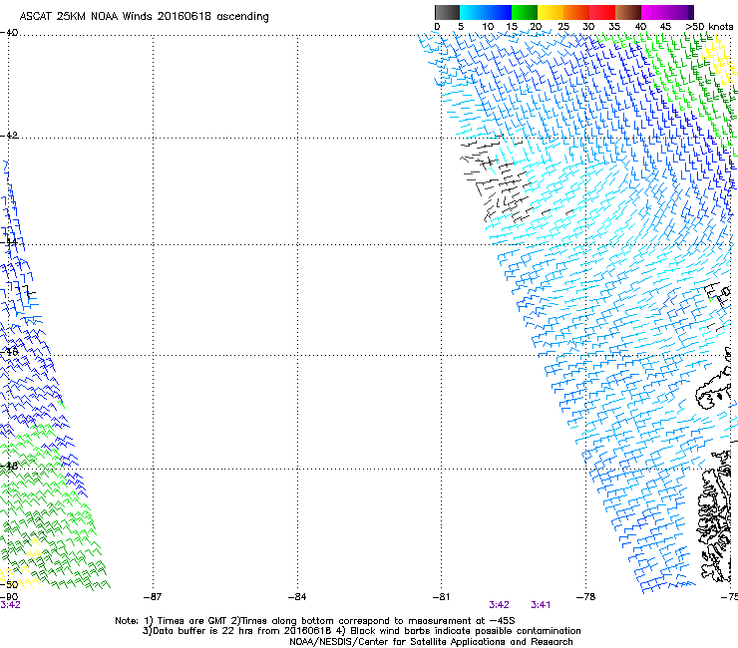Click the gray 0-5 knots color segment
This screenshot has width=738, height=648.
tap(447, 12)
